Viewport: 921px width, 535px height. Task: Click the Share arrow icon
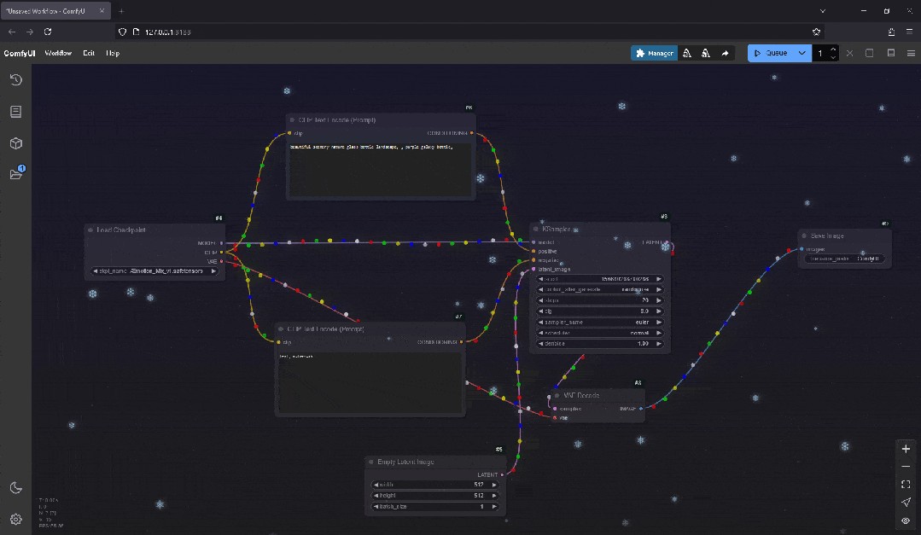(725, 53)
